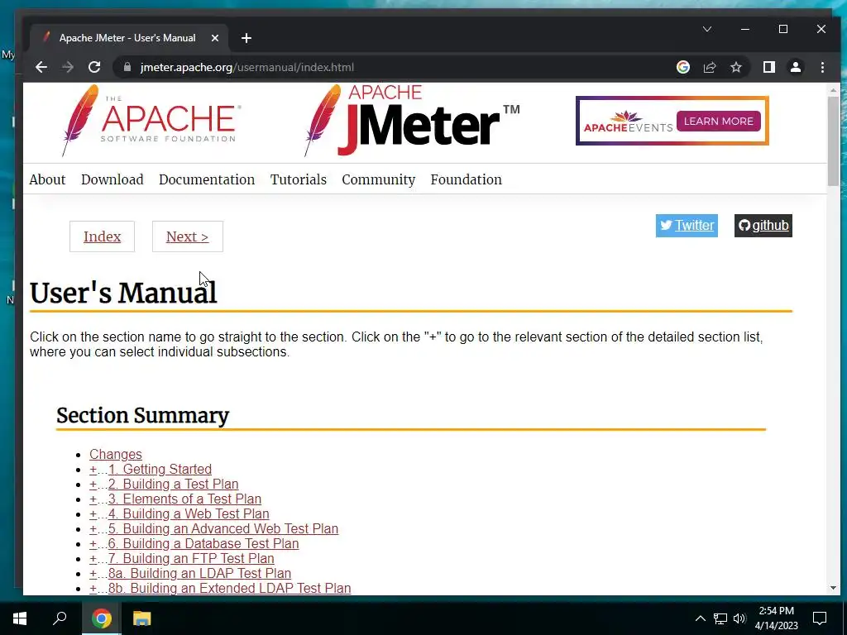The image size is (847, 635).
Task: Click the scrollbar up arrow
Action: click(x=832, y=89)
